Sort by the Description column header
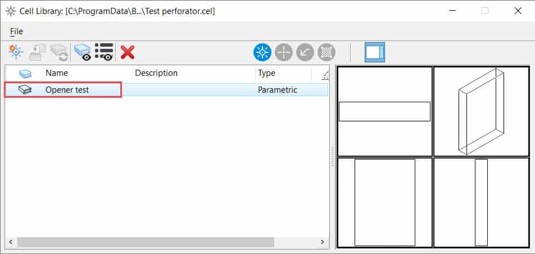Screen dimensions: 535x254 point(193,73)
